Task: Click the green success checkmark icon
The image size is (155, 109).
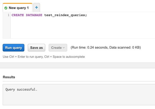Action: tap(6, 8)
